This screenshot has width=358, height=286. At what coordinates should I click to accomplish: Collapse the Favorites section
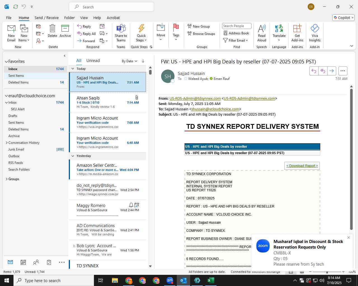(6, 61)
